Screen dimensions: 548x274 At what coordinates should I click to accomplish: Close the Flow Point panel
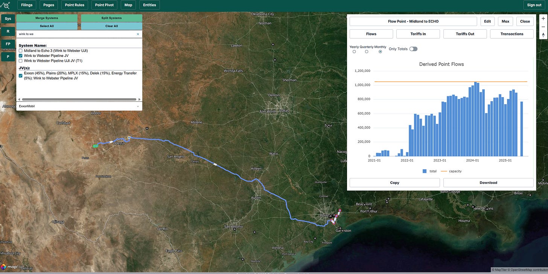click(525, 21)
